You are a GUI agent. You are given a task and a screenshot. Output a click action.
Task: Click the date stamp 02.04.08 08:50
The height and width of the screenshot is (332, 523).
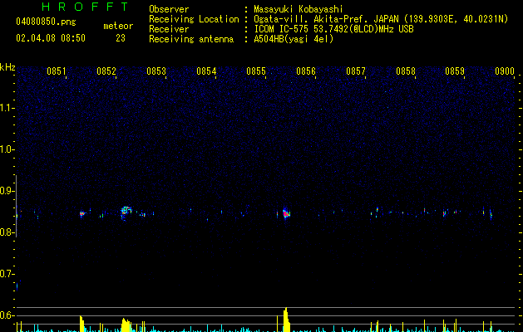(x=51, y=38)
